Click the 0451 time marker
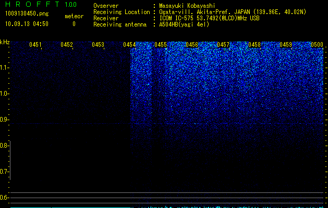328x208 pixels. click(35, 45)
